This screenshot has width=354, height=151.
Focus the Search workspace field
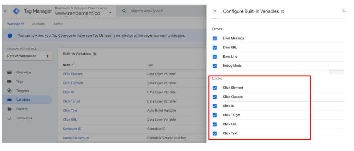(x=161, y=11)
